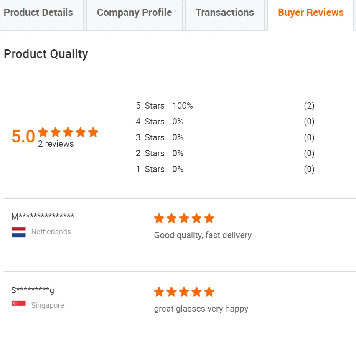Click the Singapore review's star rating
This screenshot has width=356, height=345.
point(184,292)
